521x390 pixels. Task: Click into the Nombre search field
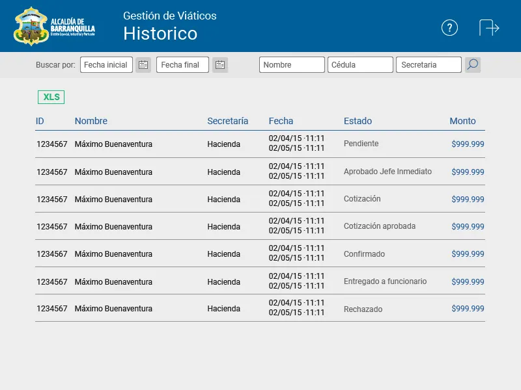tap(292, 64)
